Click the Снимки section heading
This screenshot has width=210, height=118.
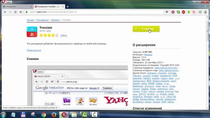(33, 59)
